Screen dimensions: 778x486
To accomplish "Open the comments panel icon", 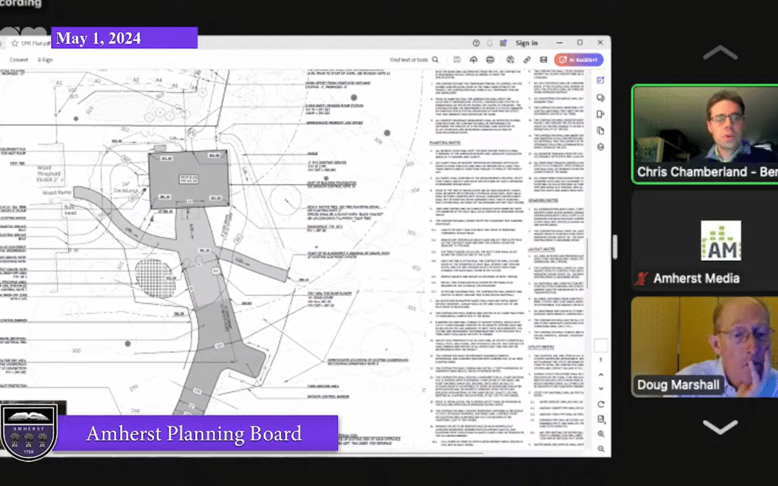I will coord(600,98).
